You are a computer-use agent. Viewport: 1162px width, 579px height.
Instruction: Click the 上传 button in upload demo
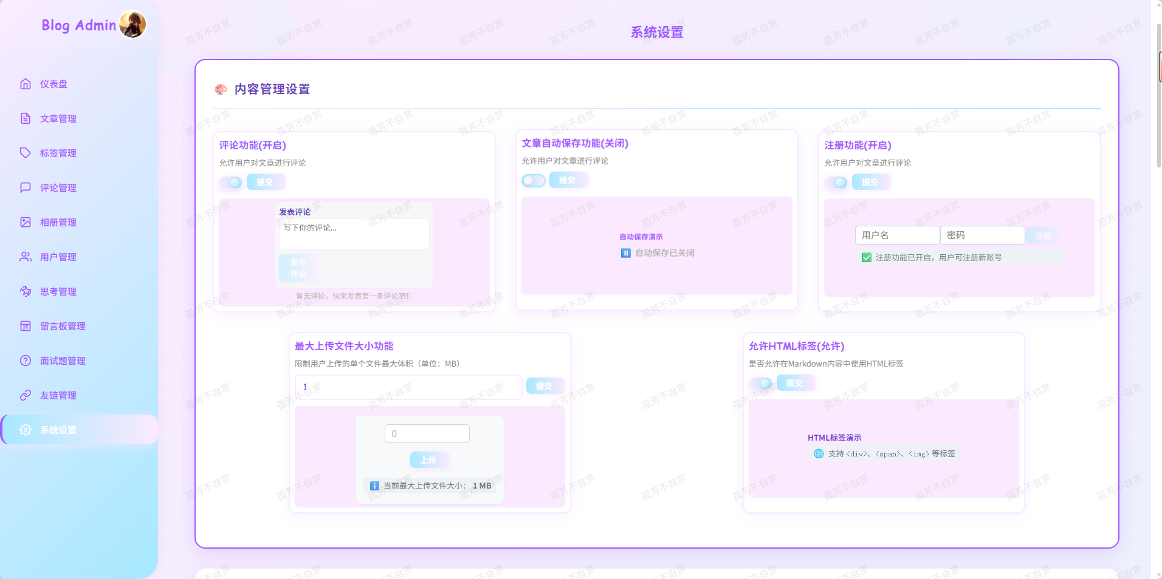(x=428, y=460)
